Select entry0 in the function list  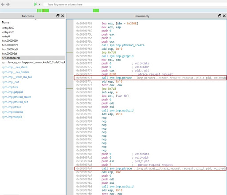pos(6,36)
